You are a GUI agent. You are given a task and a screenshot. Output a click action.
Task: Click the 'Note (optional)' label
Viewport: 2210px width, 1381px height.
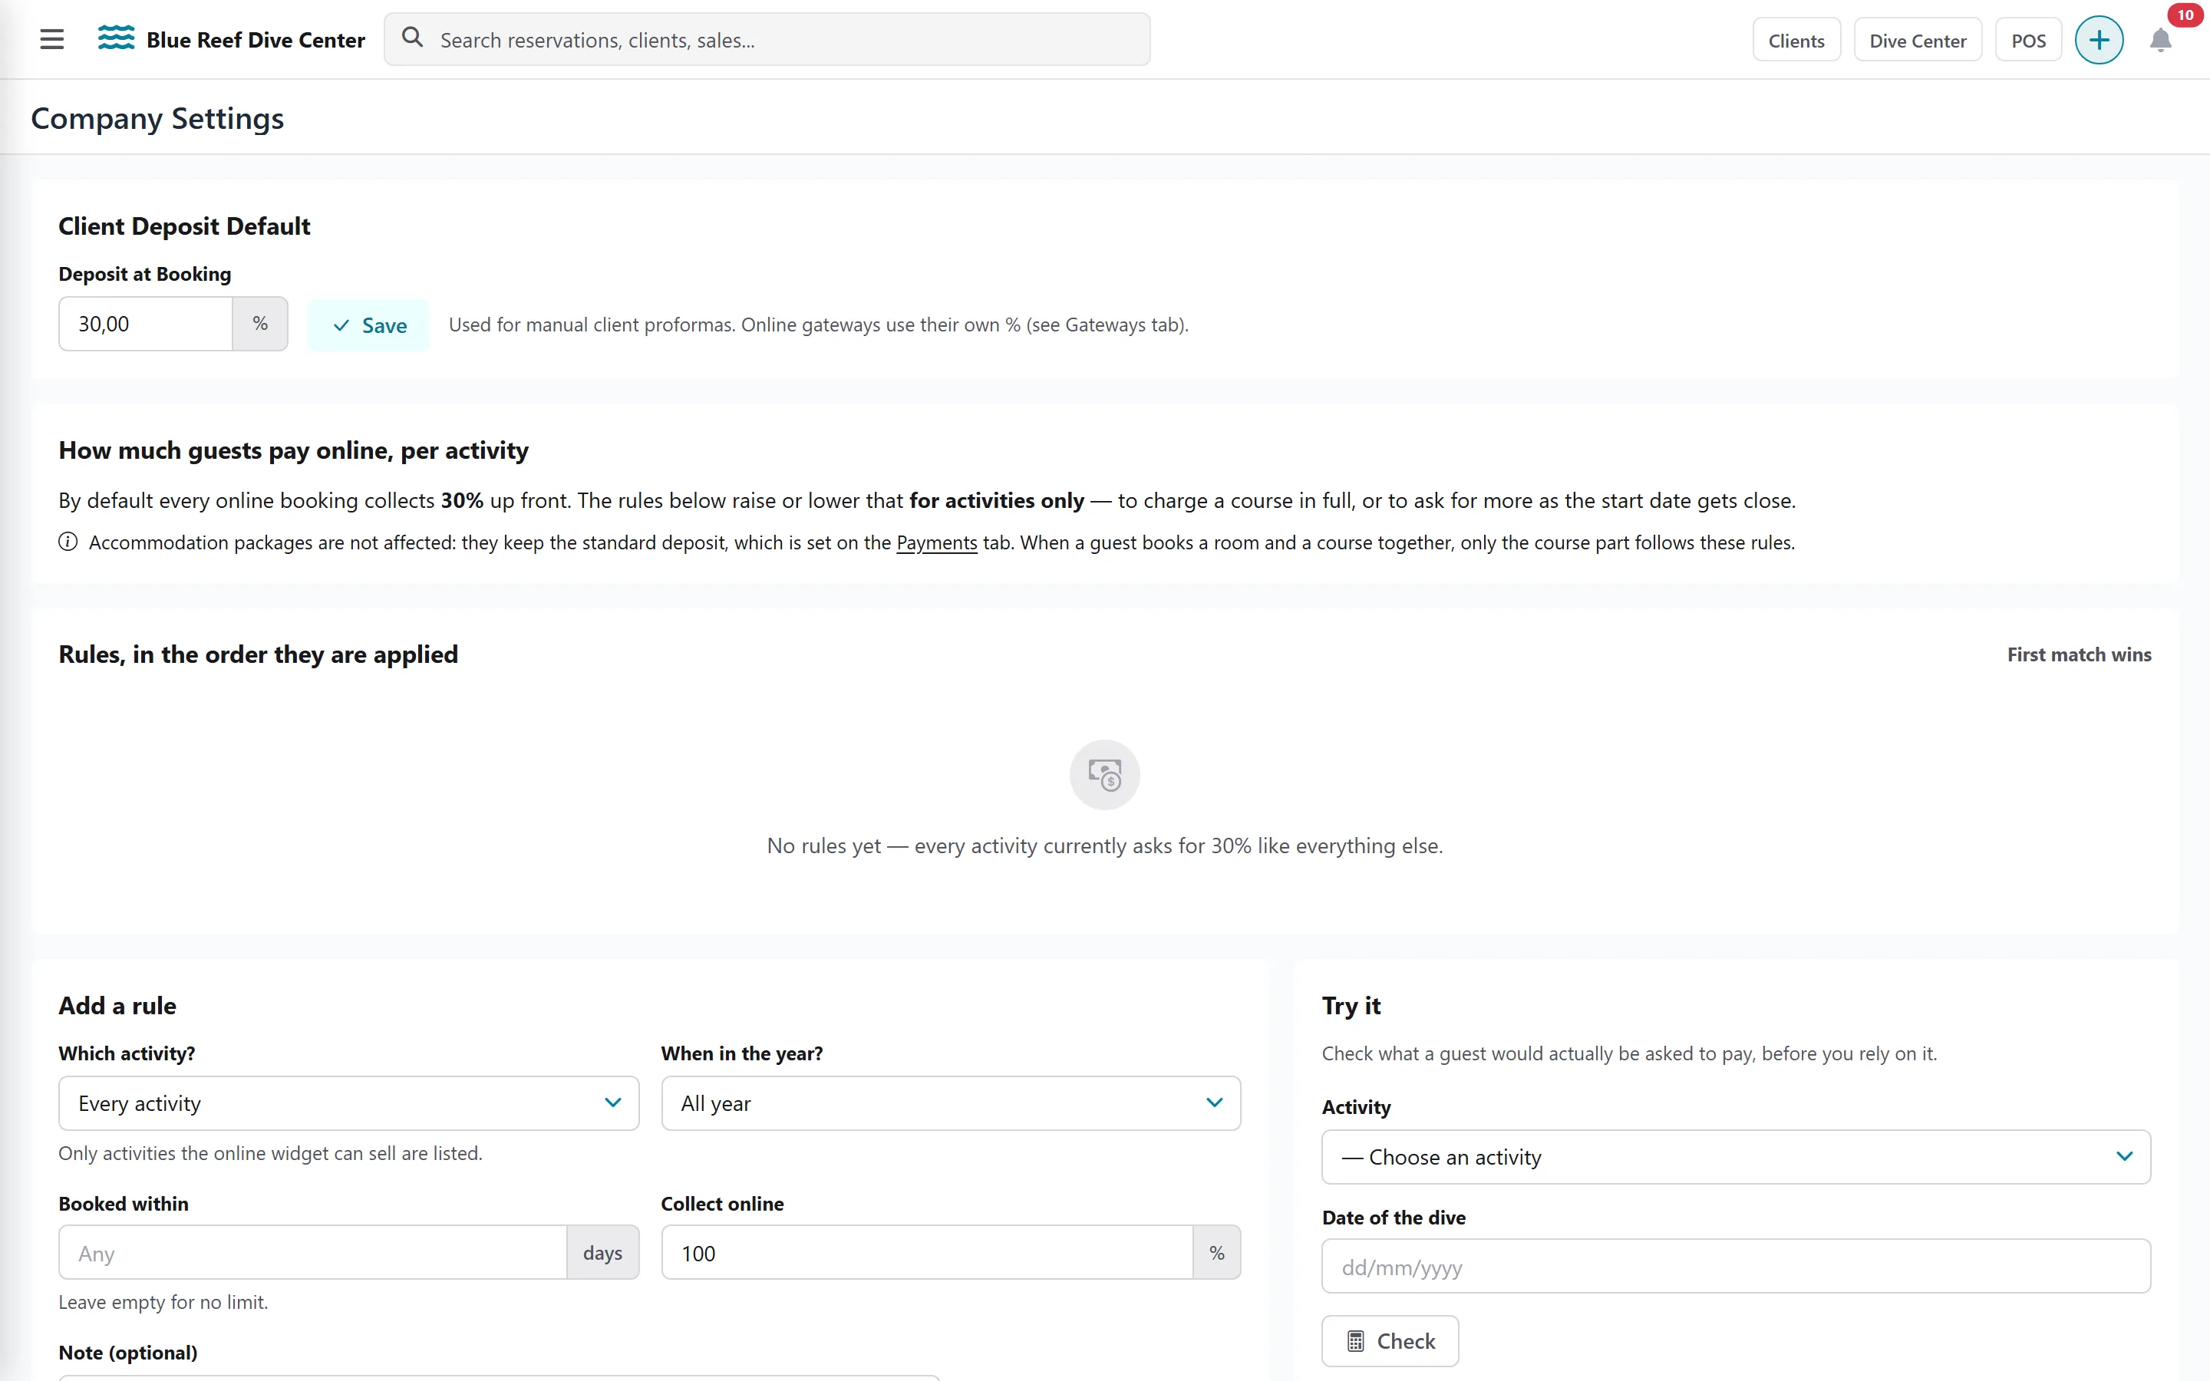(128, 1353)
